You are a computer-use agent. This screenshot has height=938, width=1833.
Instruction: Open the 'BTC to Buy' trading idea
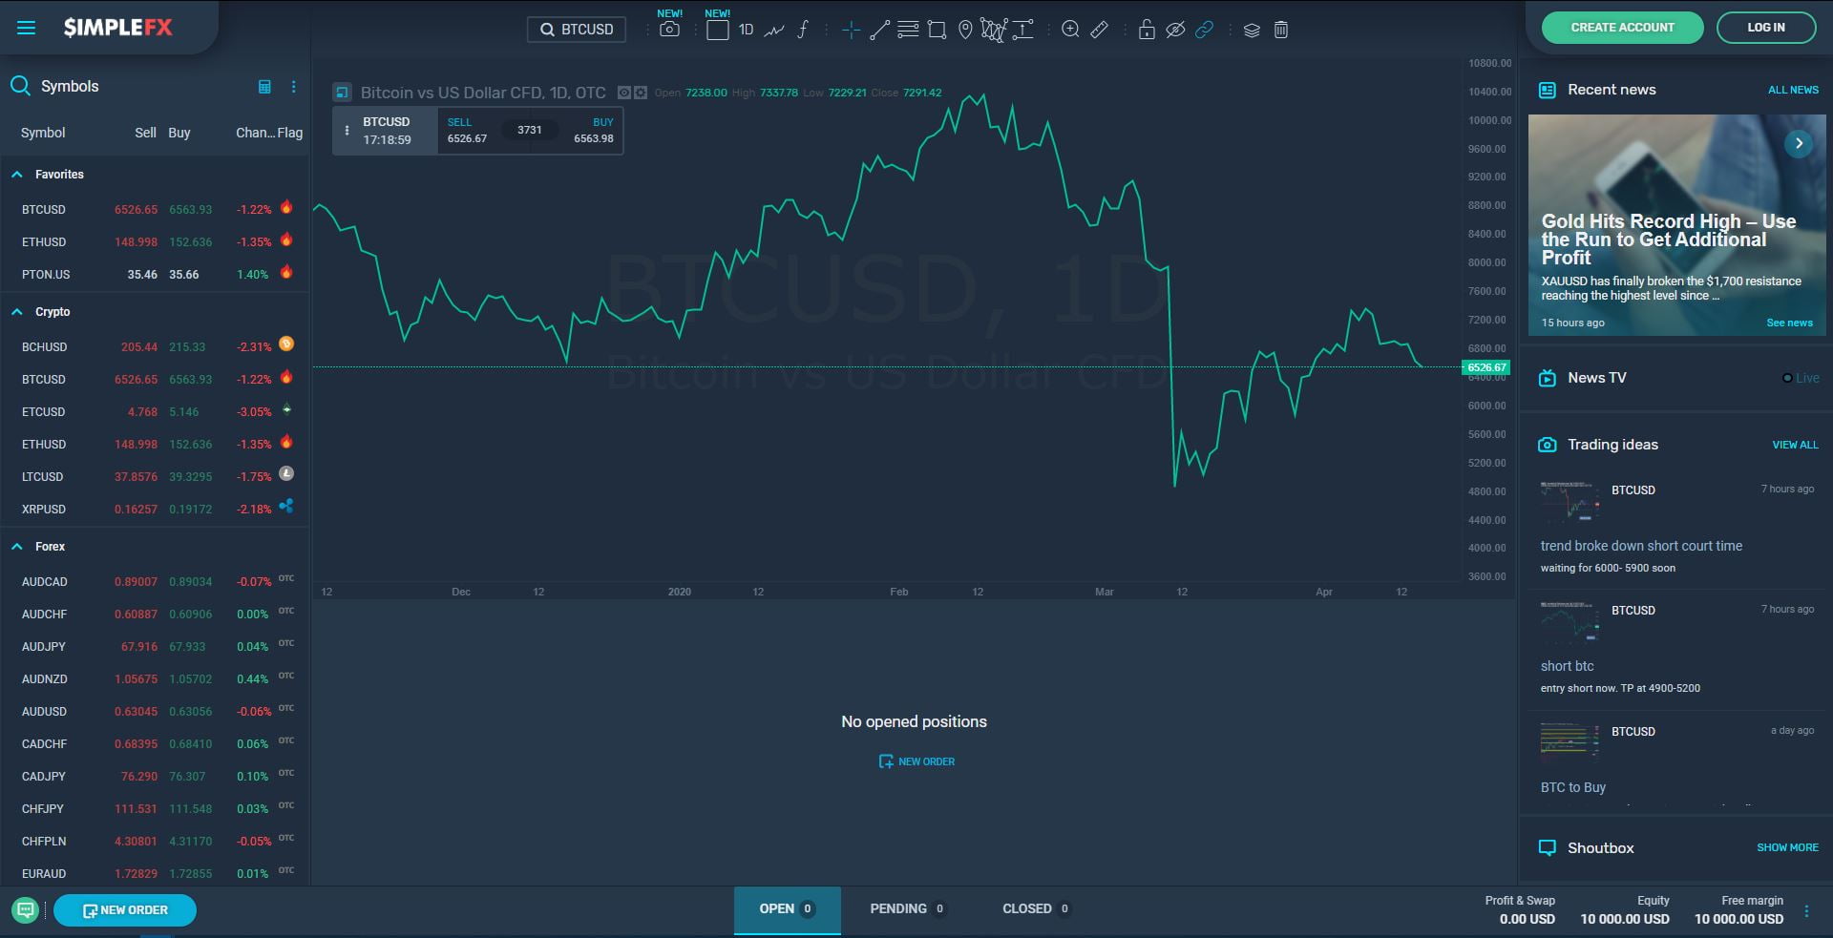click(x=1572, y=787)
